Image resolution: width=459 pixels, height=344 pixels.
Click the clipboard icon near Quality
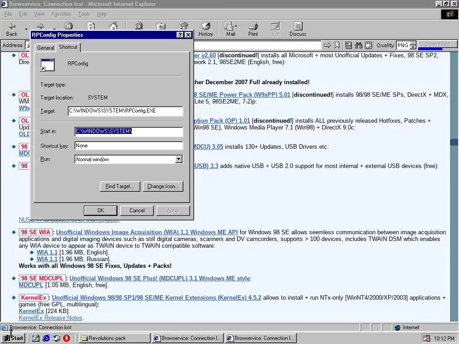tap(368, 45)
